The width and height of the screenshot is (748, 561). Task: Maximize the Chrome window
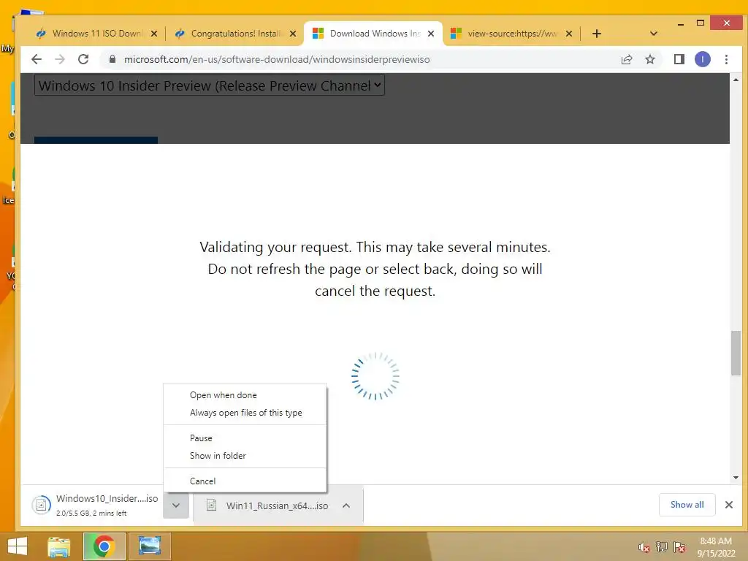click(x=701, y=23)
